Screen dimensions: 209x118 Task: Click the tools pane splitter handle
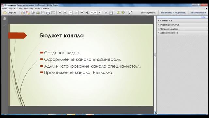pos(155,55)
